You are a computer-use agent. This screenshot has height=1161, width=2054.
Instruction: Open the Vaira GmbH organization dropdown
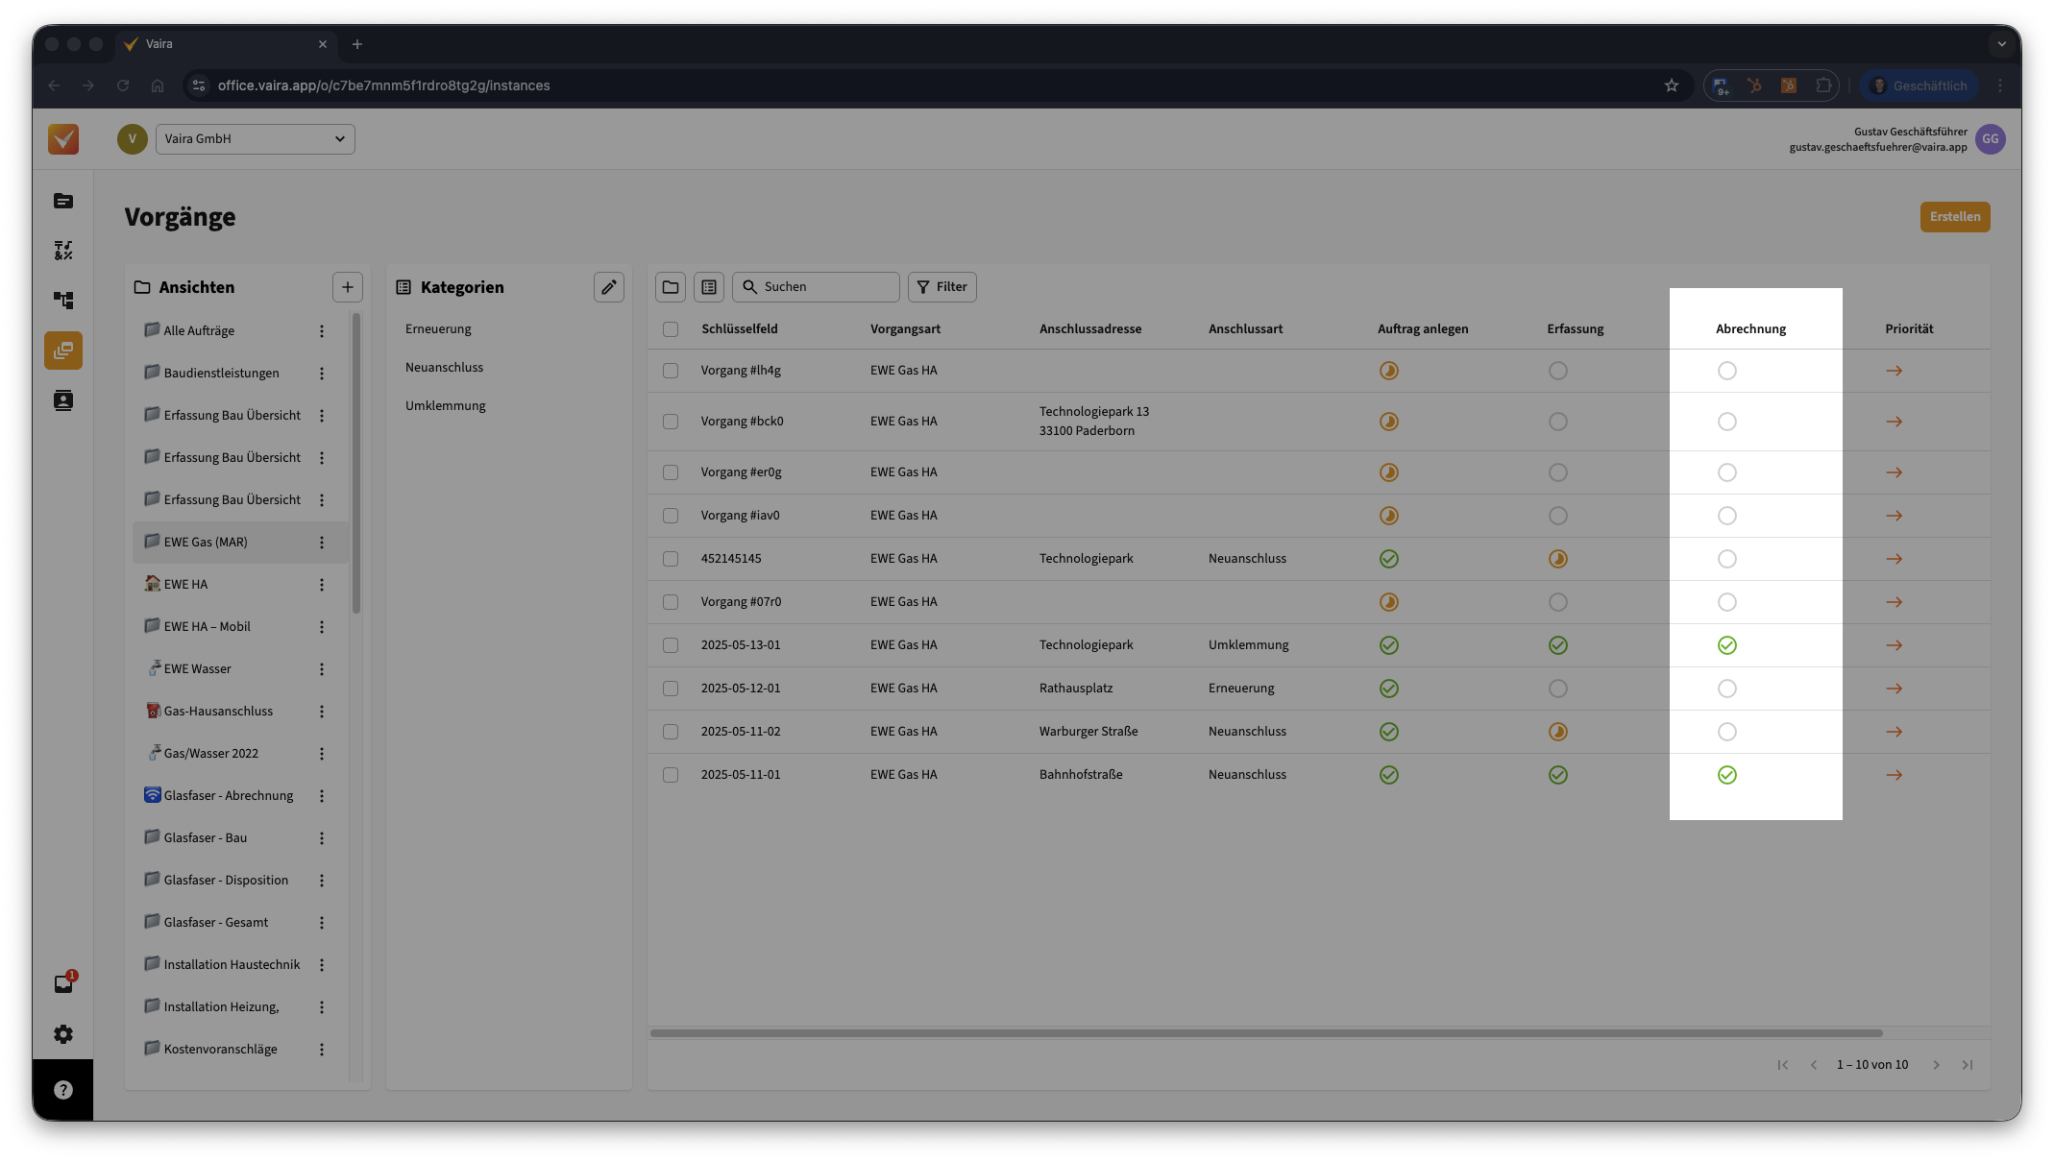[x=255, y=139]
